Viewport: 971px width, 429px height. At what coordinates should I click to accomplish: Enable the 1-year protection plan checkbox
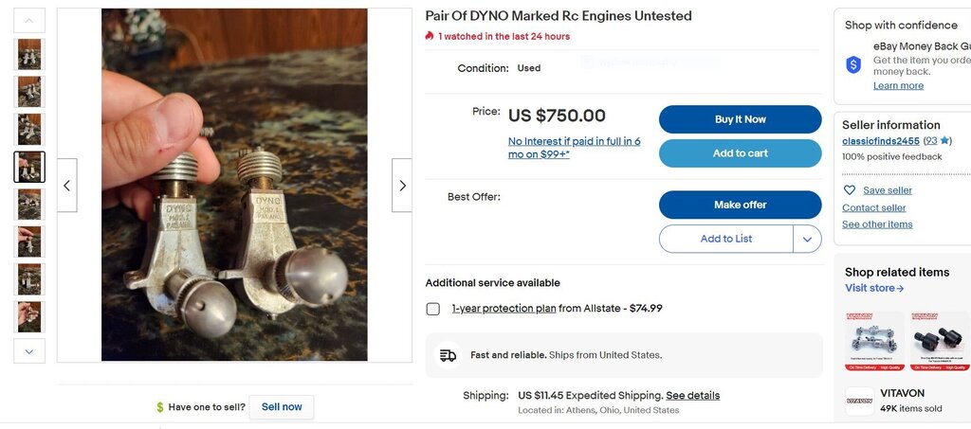[433, 309]
